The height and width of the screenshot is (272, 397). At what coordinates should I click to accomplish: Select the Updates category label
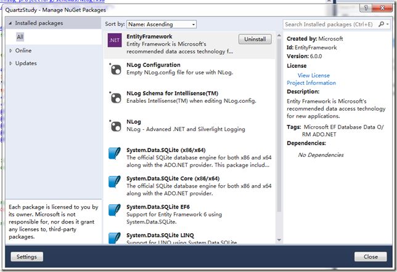(x=26, y=63)
